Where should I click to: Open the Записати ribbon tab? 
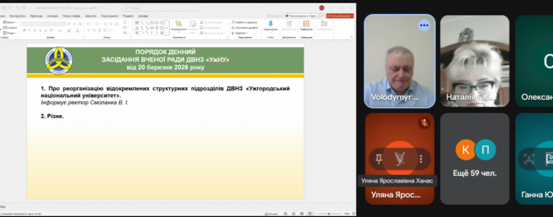click(x=91, y=16)
